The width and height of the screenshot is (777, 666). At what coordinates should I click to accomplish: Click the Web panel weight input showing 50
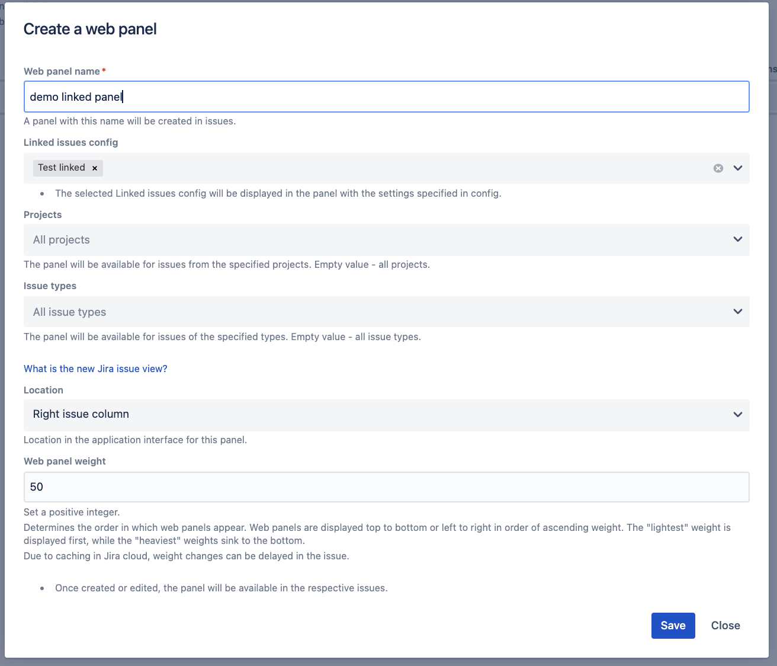click(386, 487)
